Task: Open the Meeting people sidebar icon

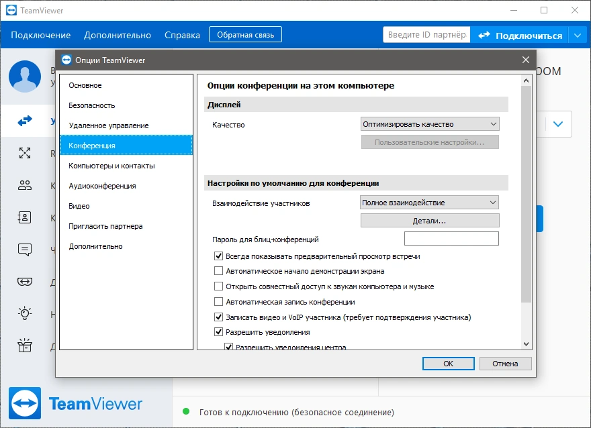Action: [x=25, y=185]
